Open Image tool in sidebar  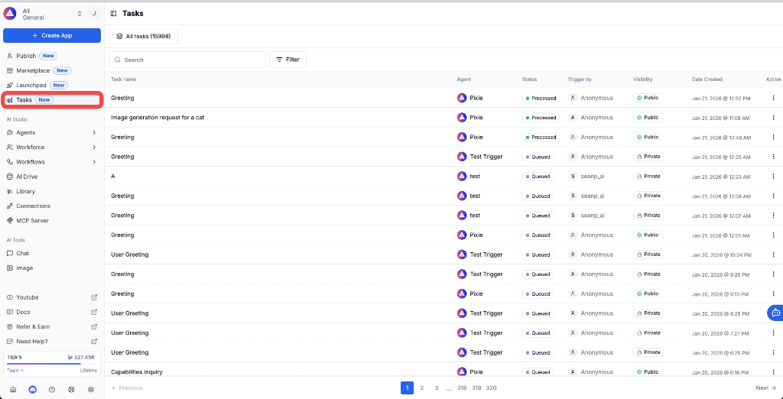[x=52, y=268]
